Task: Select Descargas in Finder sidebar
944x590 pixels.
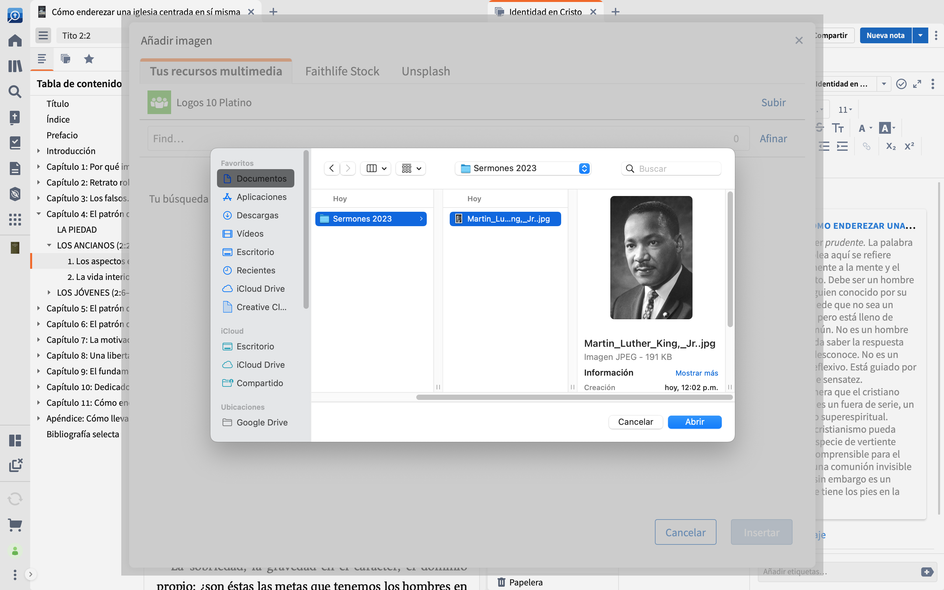Action: pyautogui.click(x=256, y=215)
